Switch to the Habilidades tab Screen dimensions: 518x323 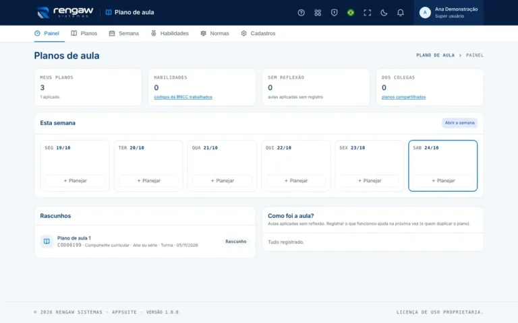[x=169, y=33]
